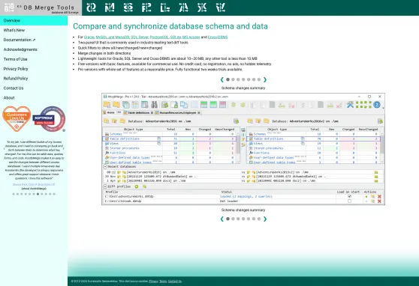
Task: Follow the Cross-DBMS link
Action: tap(218, 37)
